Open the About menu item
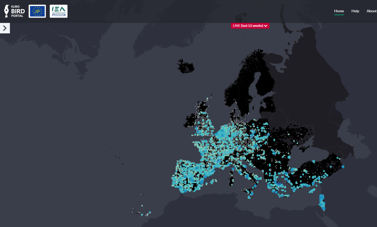This screenshot has height=227, width=377. [x=372, y=11]
